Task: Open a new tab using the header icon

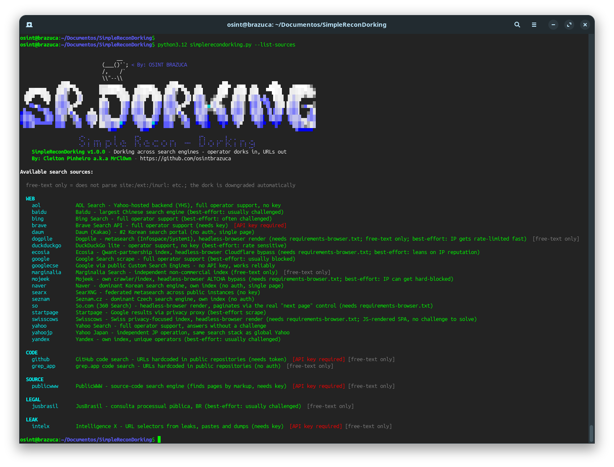Action: pos(29,25)
